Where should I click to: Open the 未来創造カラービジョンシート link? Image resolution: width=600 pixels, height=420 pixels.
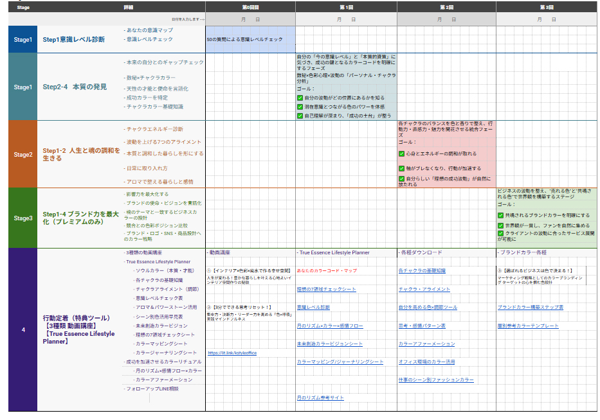pos(329,344)
